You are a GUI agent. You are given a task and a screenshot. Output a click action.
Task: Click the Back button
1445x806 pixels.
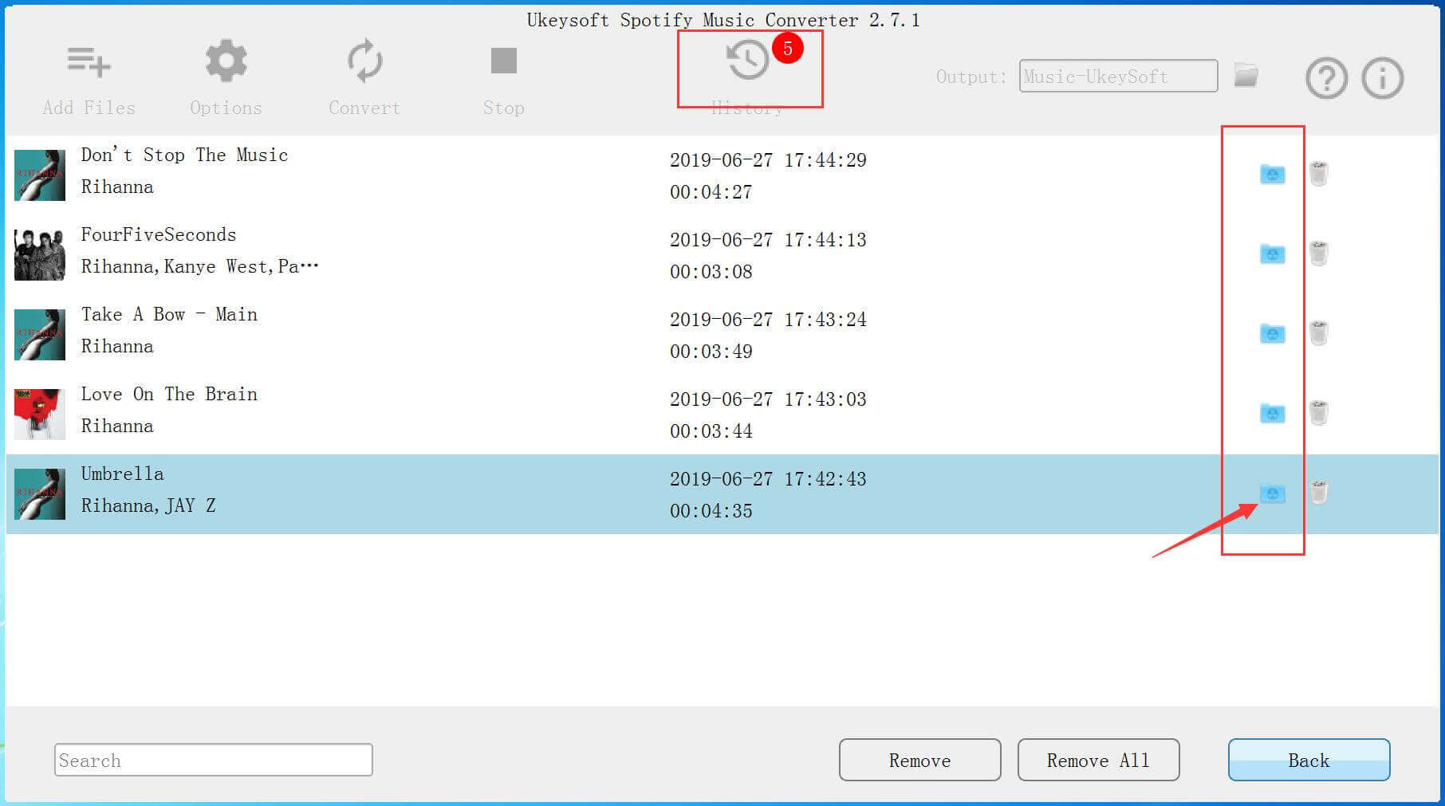[x=1309, y=760]
